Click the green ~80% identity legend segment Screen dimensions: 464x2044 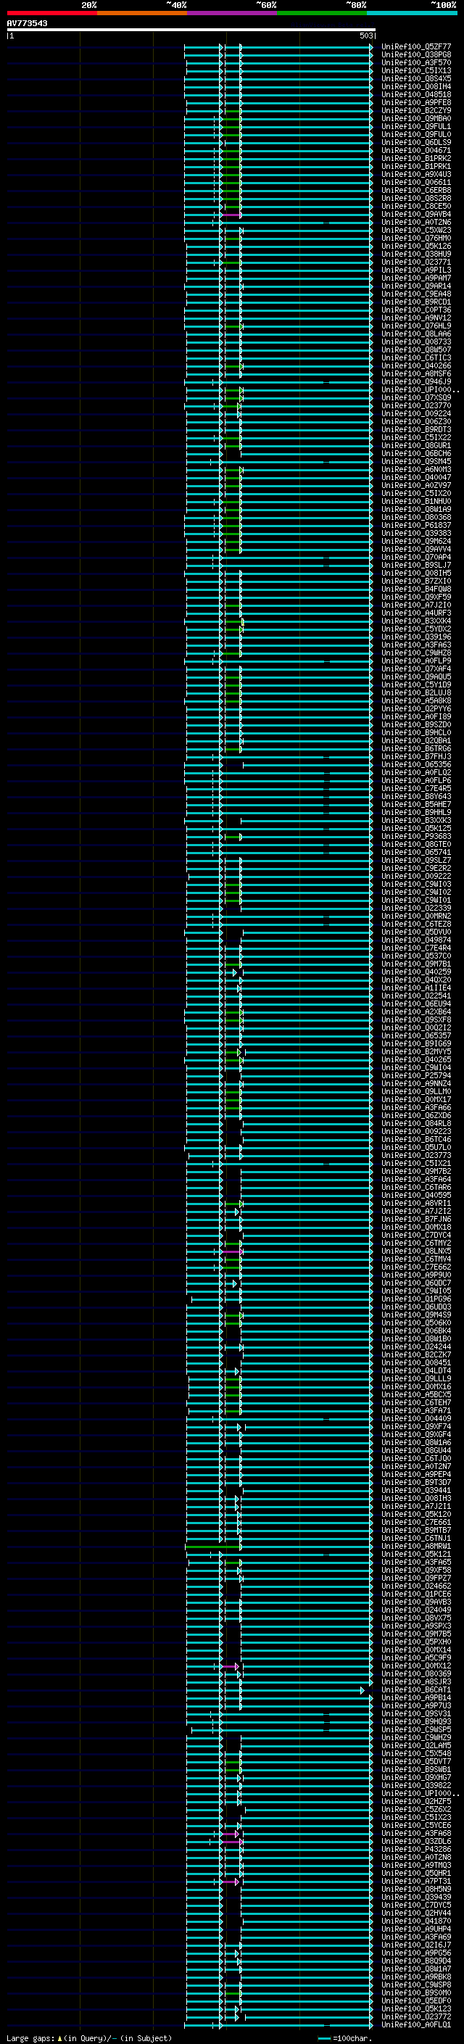[322, 14]
